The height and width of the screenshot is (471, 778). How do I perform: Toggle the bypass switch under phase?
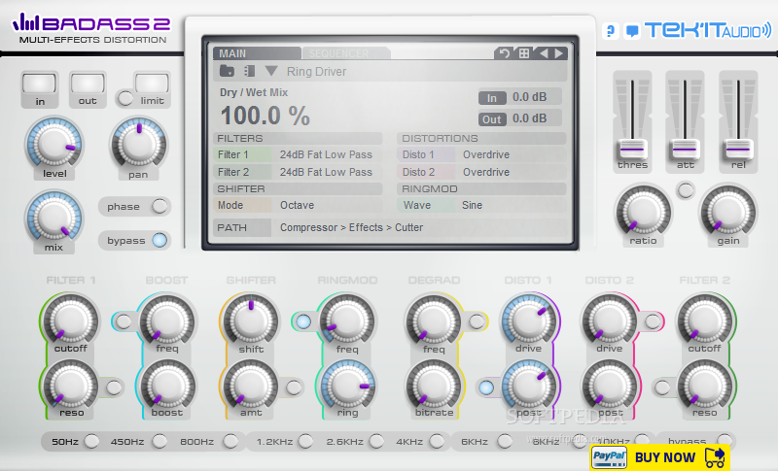159,240
